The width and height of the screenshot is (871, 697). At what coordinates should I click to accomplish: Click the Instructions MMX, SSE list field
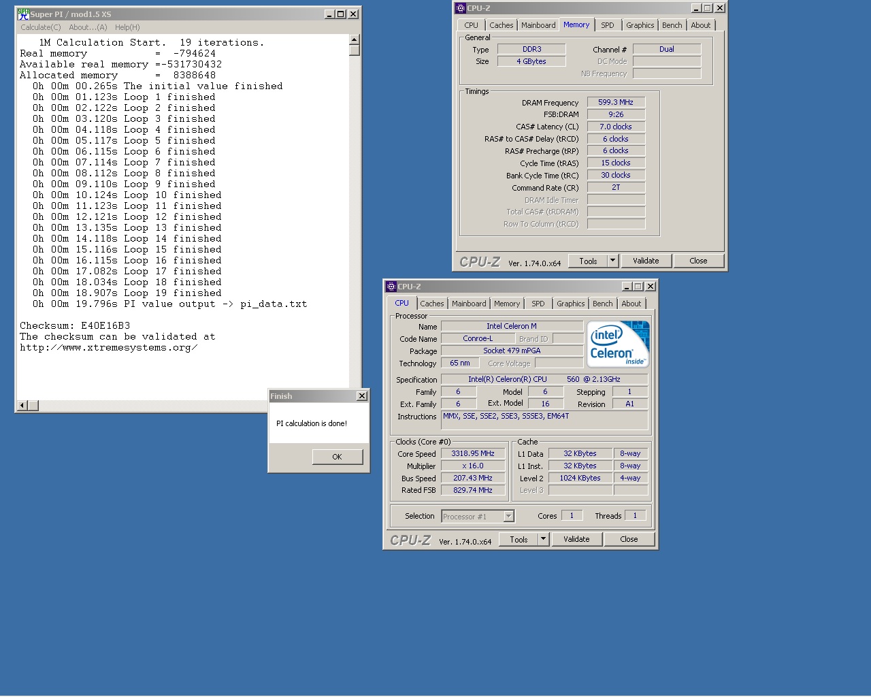[x=544, y=420]
